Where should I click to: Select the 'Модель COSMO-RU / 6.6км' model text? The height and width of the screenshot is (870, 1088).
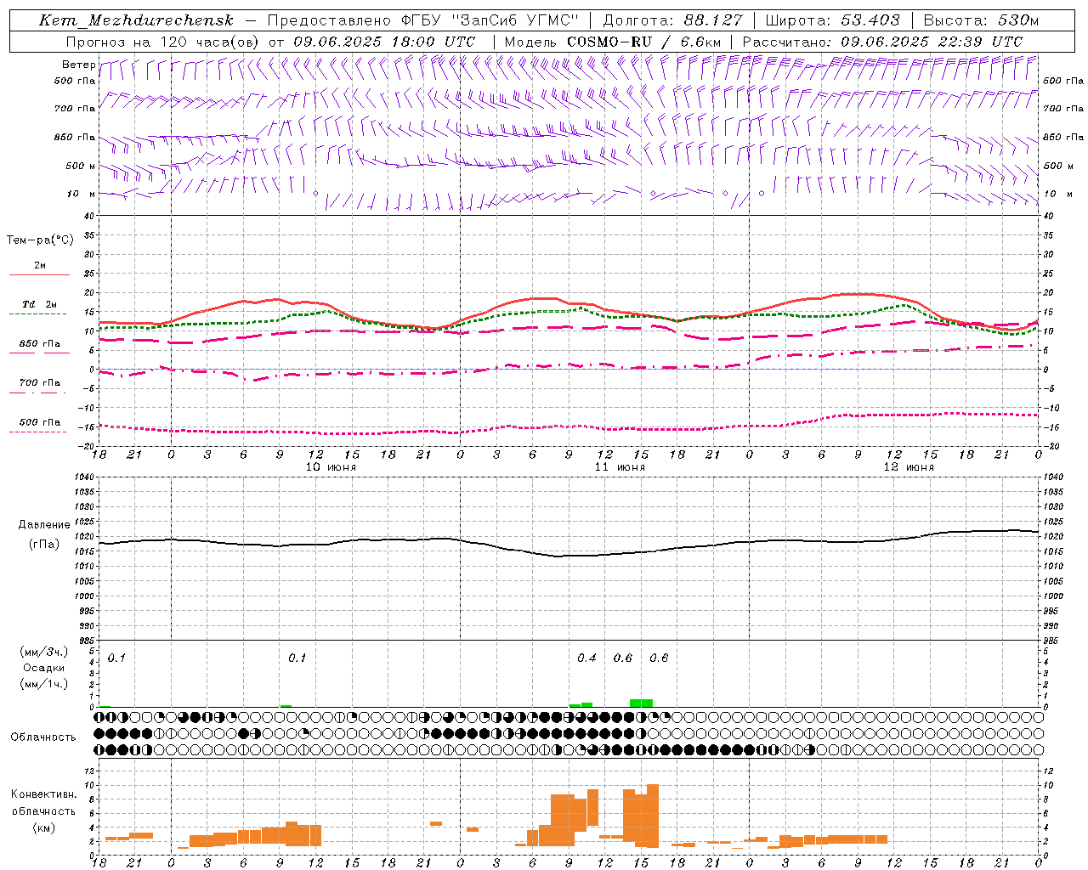tap(612, 42)
